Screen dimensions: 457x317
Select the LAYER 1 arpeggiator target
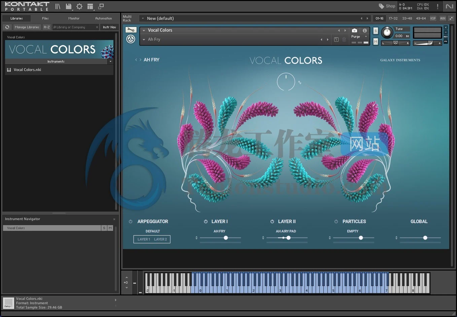coord(144,239)
